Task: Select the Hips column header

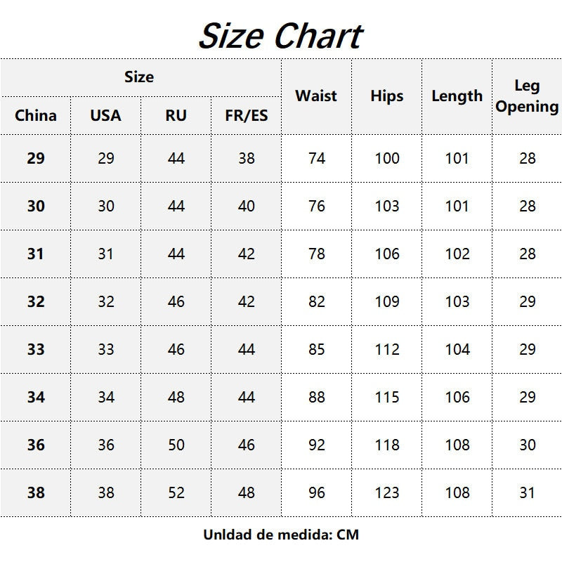Action: [387, 96]
